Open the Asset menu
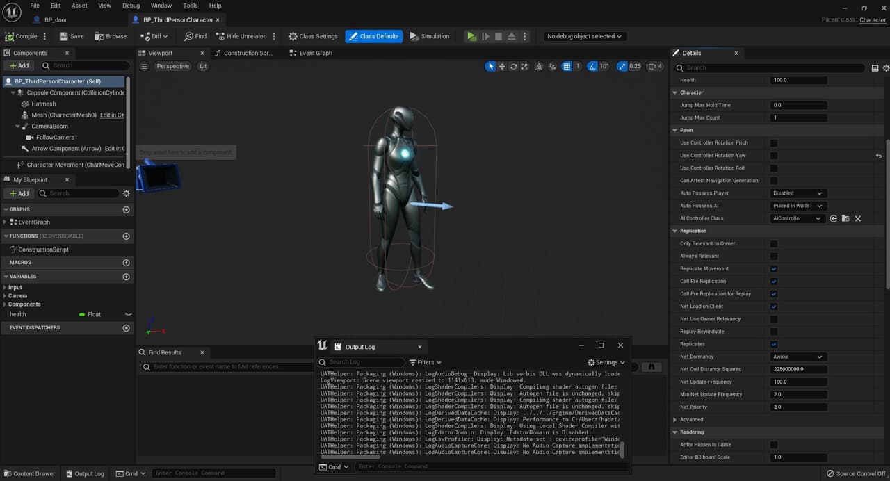This screenshot has height=481, width=890. coord(80,6)
